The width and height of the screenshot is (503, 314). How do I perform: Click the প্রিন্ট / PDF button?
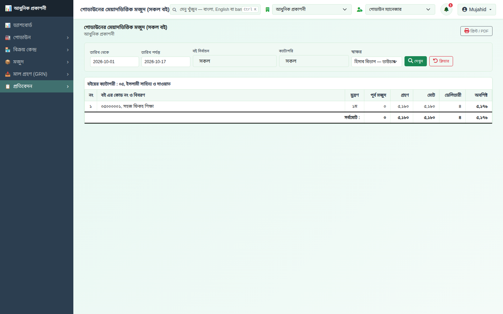476,31
